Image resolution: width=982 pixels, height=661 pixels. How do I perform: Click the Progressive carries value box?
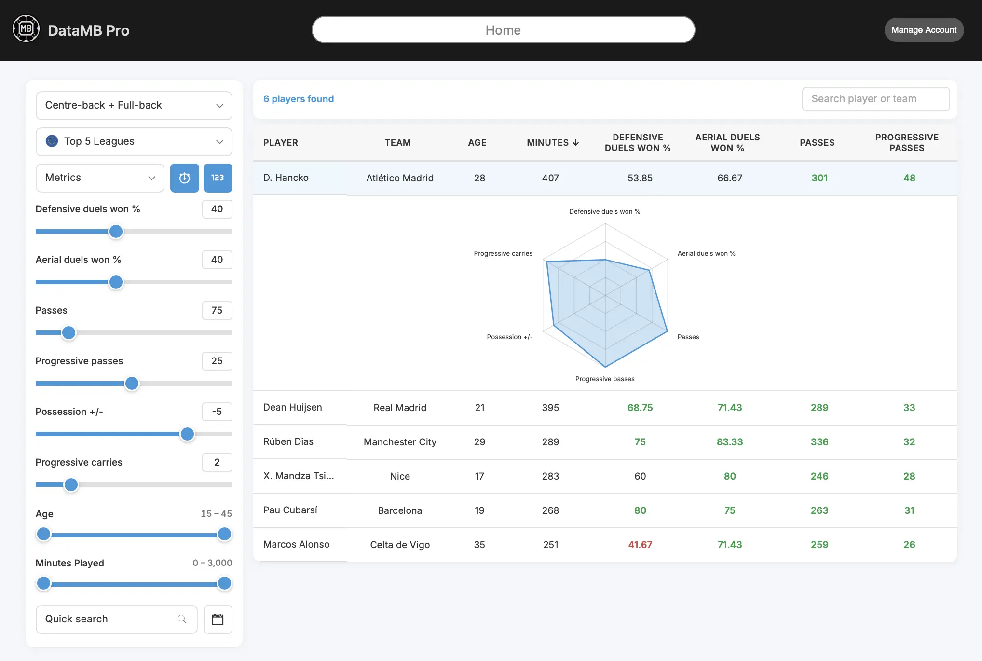(217, 463)
